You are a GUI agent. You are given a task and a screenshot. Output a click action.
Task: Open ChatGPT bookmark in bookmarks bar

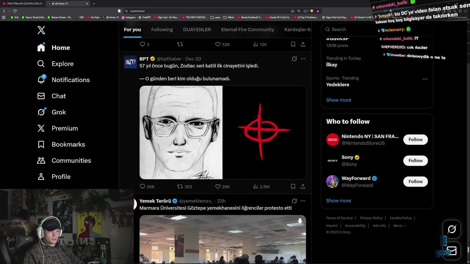coord(145,17)
